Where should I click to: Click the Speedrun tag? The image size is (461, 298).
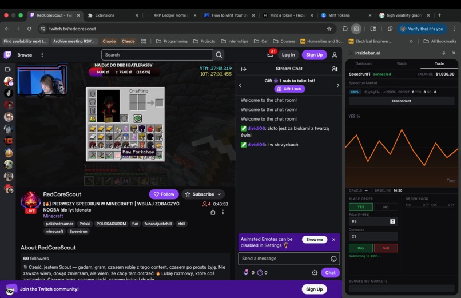78,231
